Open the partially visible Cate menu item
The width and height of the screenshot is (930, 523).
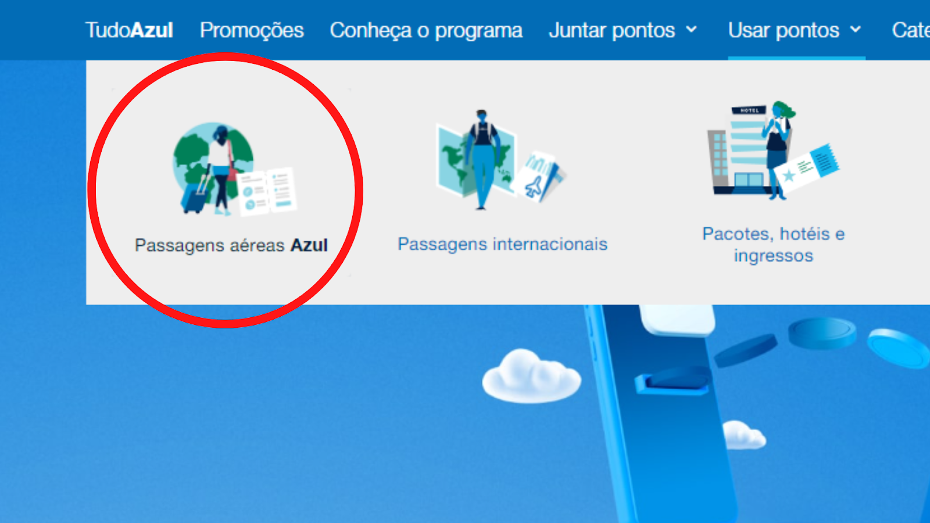[911, 30]
